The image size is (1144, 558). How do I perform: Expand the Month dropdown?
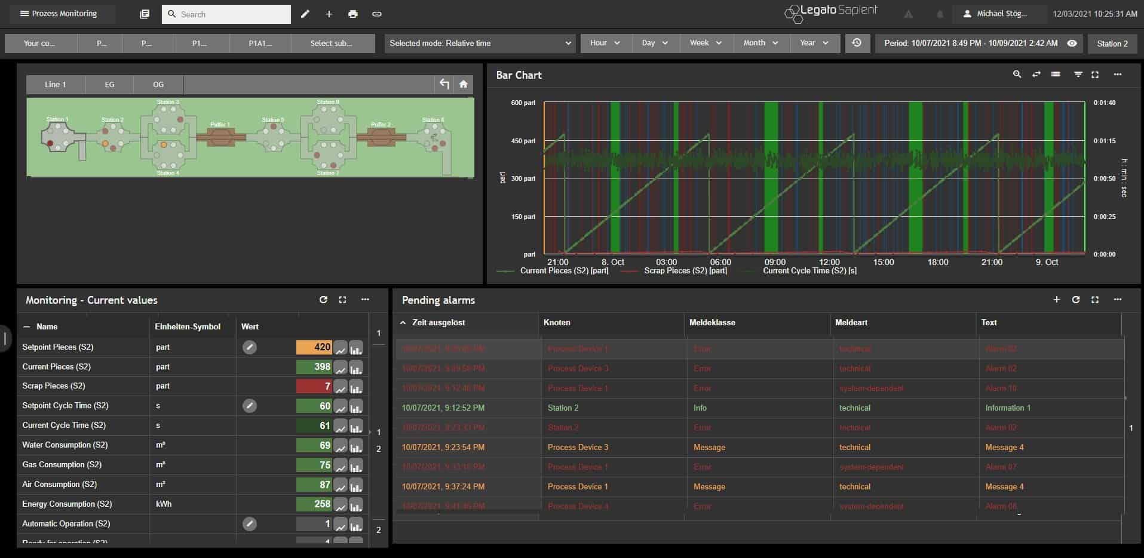click(760, 43)
